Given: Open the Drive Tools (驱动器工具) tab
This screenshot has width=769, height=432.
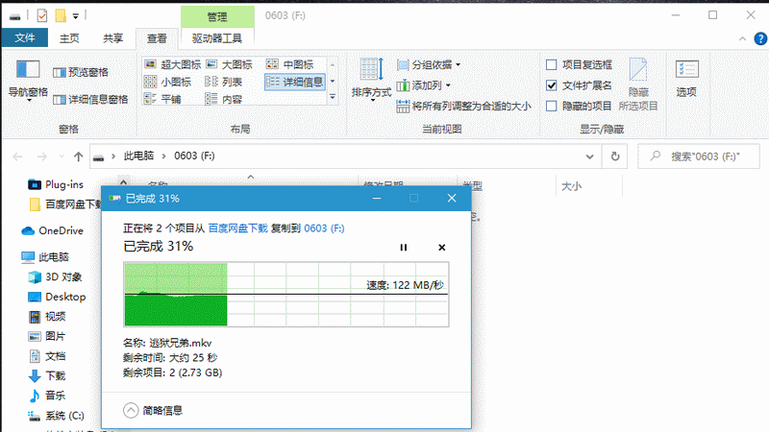Looking at the screenshot, I should (x=217, y=38).
